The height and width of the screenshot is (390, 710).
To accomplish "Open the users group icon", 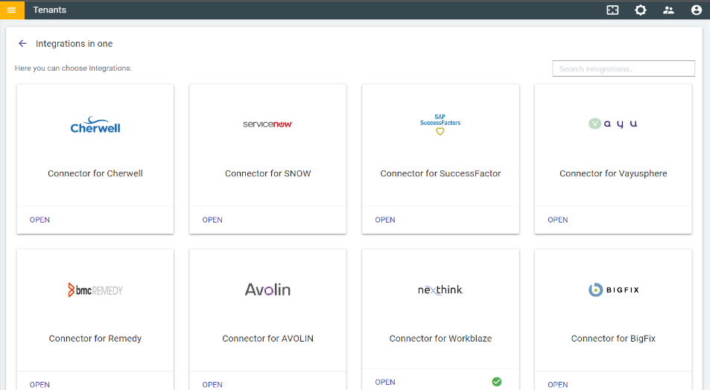I will click(668, 10).
